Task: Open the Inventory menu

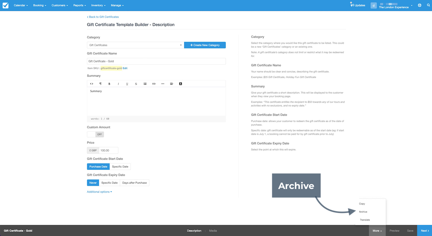Action: 98,5
